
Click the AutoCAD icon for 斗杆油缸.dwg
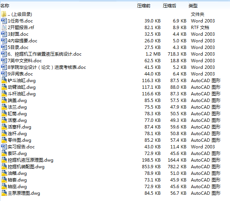coord(4,94)
